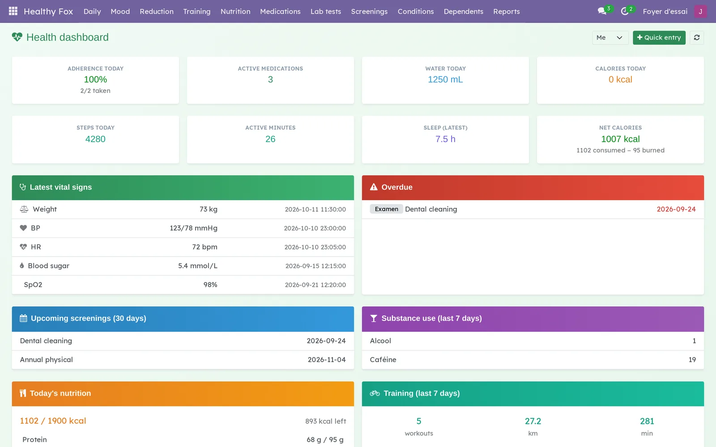Screen dimensions: 716x447
Task: Open the Conditions menu
Action: 416,11
